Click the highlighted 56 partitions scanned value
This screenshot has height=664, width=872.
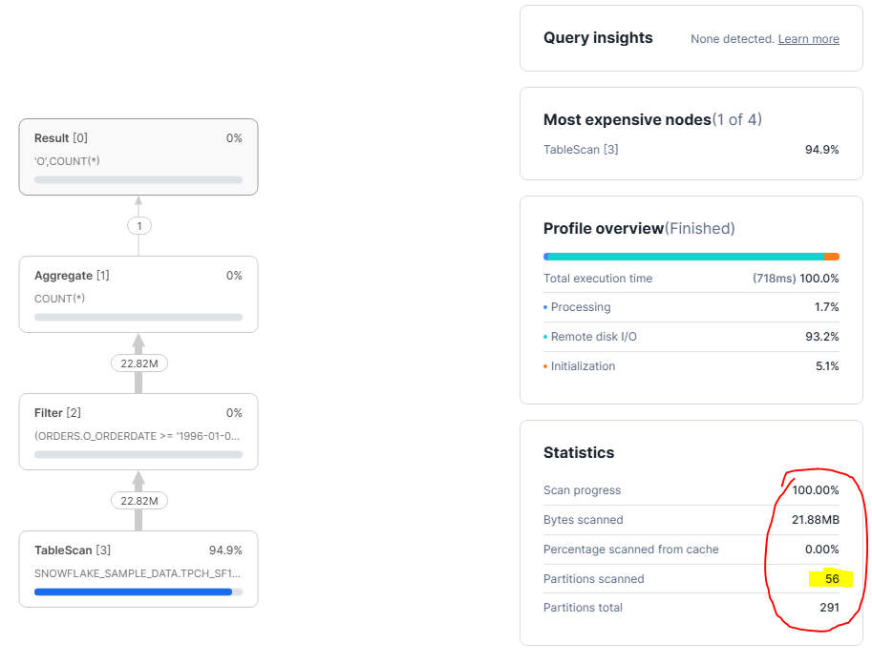(x=831, y=578)
